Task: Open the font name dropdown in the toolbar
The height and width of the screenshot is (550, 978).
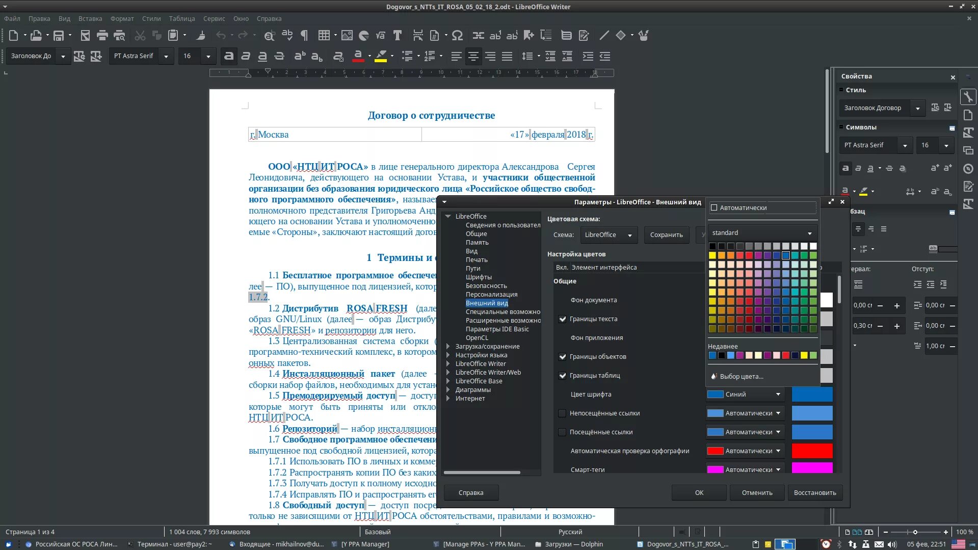Action: [166, 56]
